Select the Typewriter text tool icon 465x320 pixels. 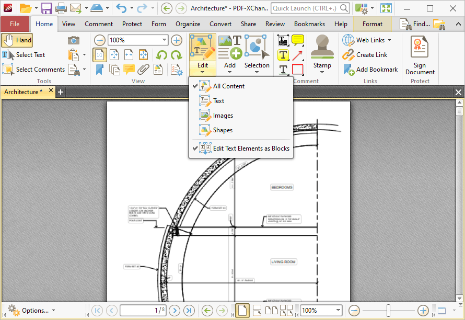(283, 40)
